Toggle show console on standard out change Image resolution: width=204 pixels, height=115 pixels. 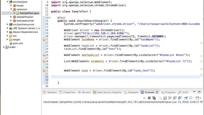pyautogui.click(x=175, y=98)
